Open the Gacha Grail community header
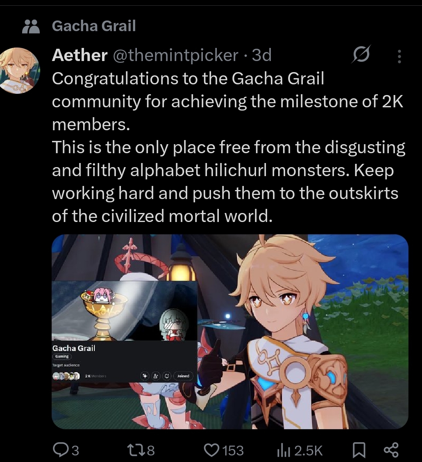 pyautogui.click(x=94, y=26)
